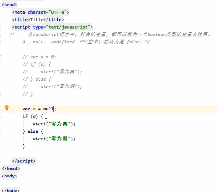The width and height of the screenshot is (217, 192).
Task: Click the closing </head> tag
Action: 11,168
